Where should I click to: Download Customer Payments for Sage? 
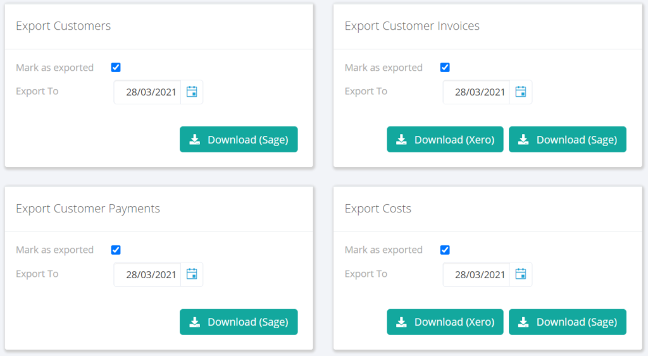click(239, 322)
